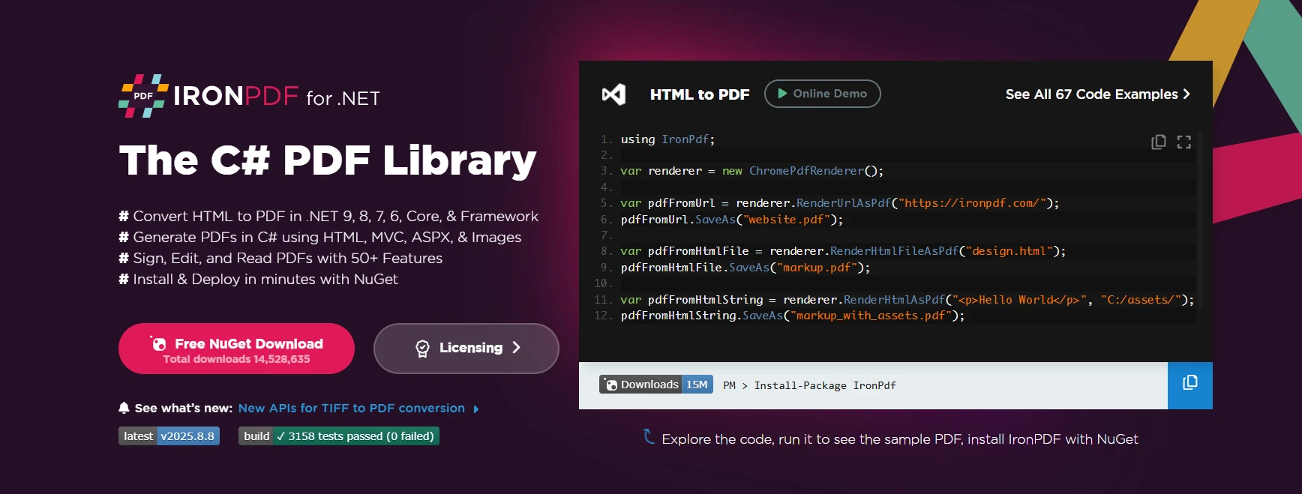The width and height of the screenshot is (1302, 494).
Task: Click the NuGet icon in Downloads badge
Action: click(611, 385)
